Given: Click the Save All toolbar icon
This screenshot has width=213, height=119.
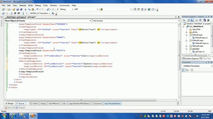Looking at the screenshot, I should [x=21, y=9].
